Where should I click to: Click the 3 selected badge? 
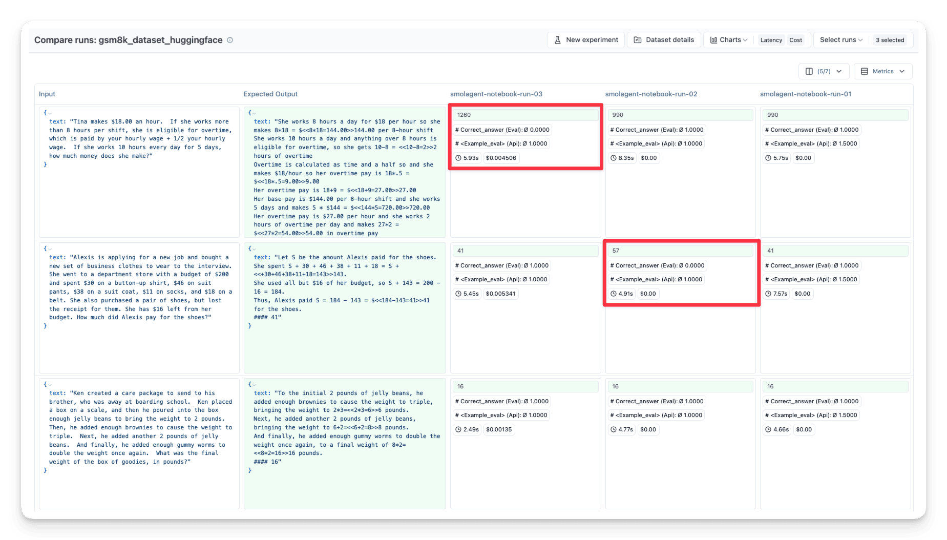(890, 40)
